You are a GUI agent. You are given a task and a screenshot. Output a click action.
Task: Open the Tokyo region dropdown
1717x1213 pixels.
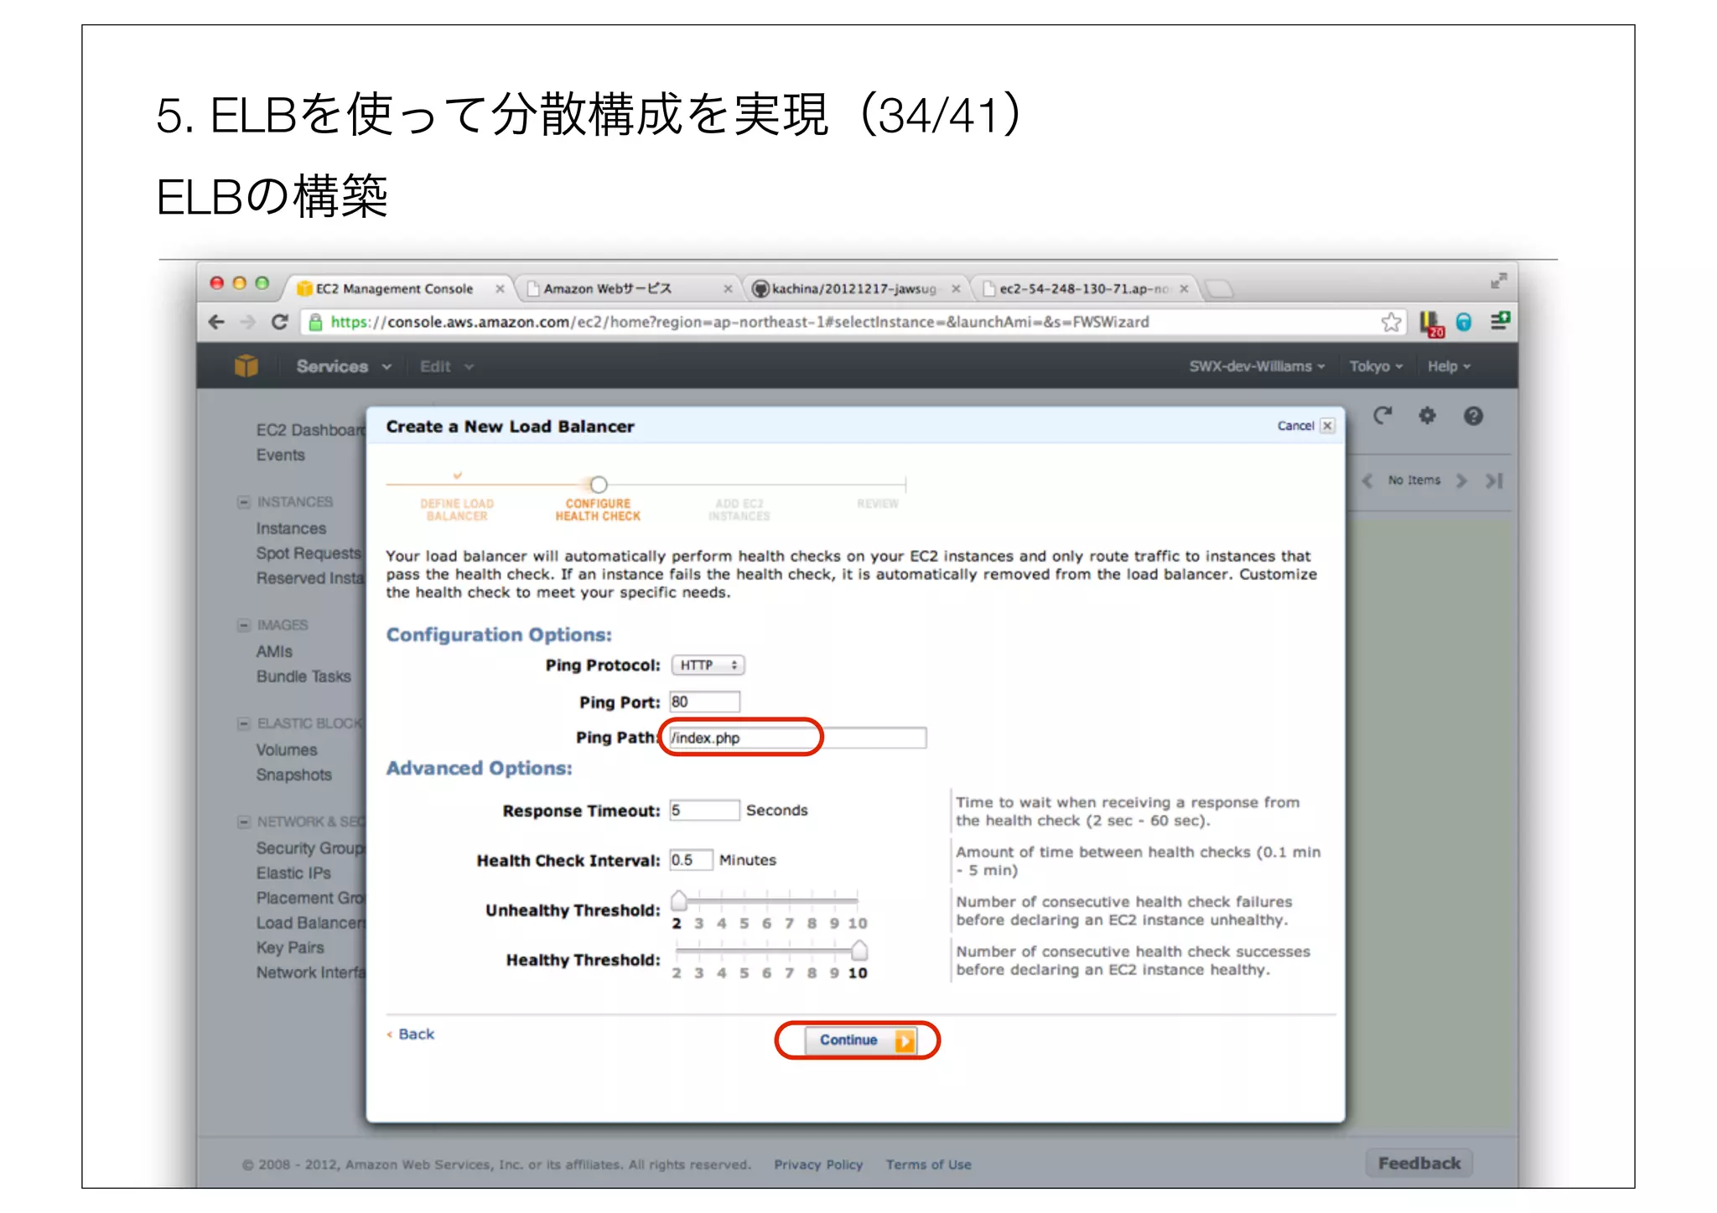tap(1376, 366)
